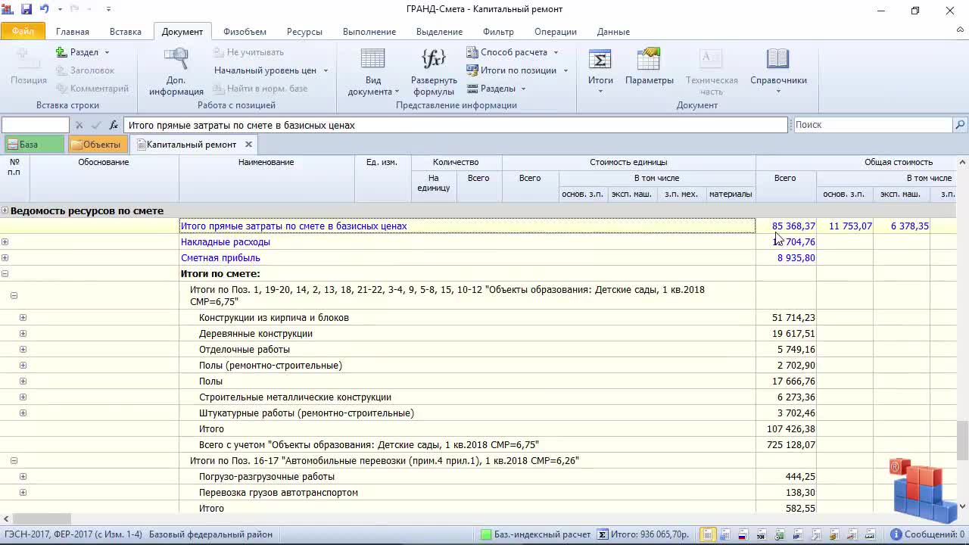Click the Вид документа table icon
Image resolution: width=969 pixels, height=545 pixels.
point(372,58)
